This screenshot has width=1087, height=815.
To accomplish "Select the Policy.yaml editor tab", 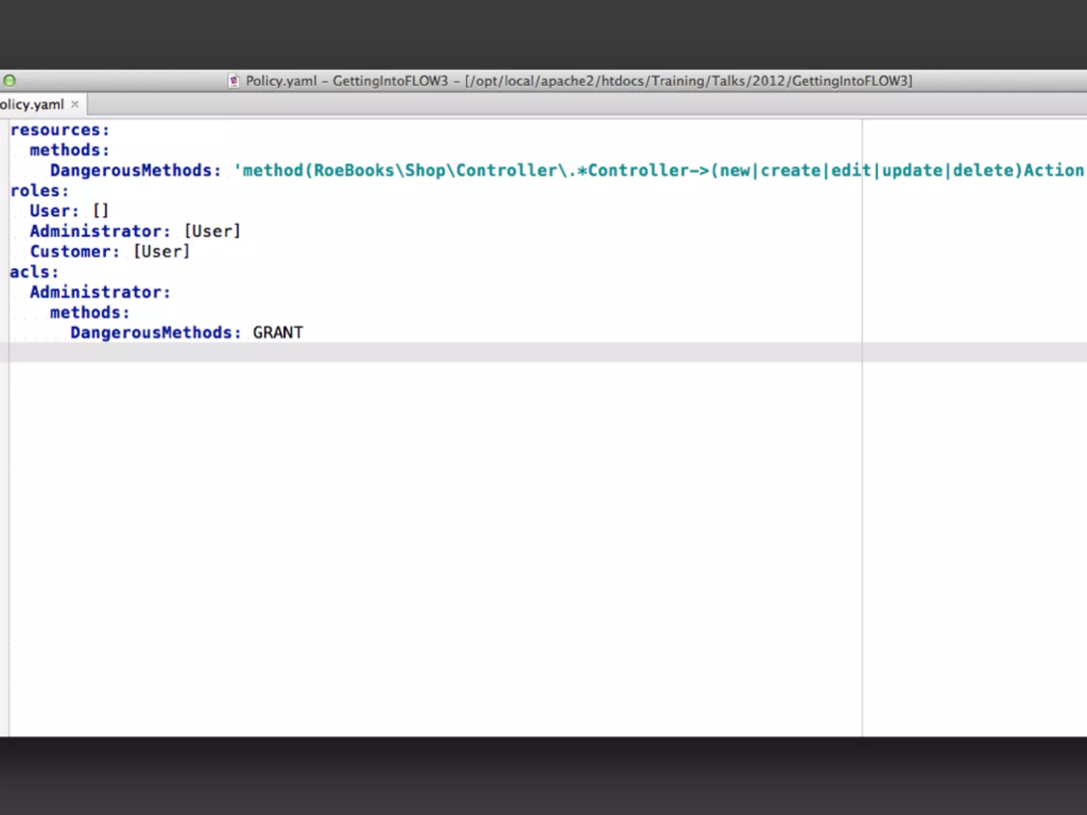I will pos(32,105).
